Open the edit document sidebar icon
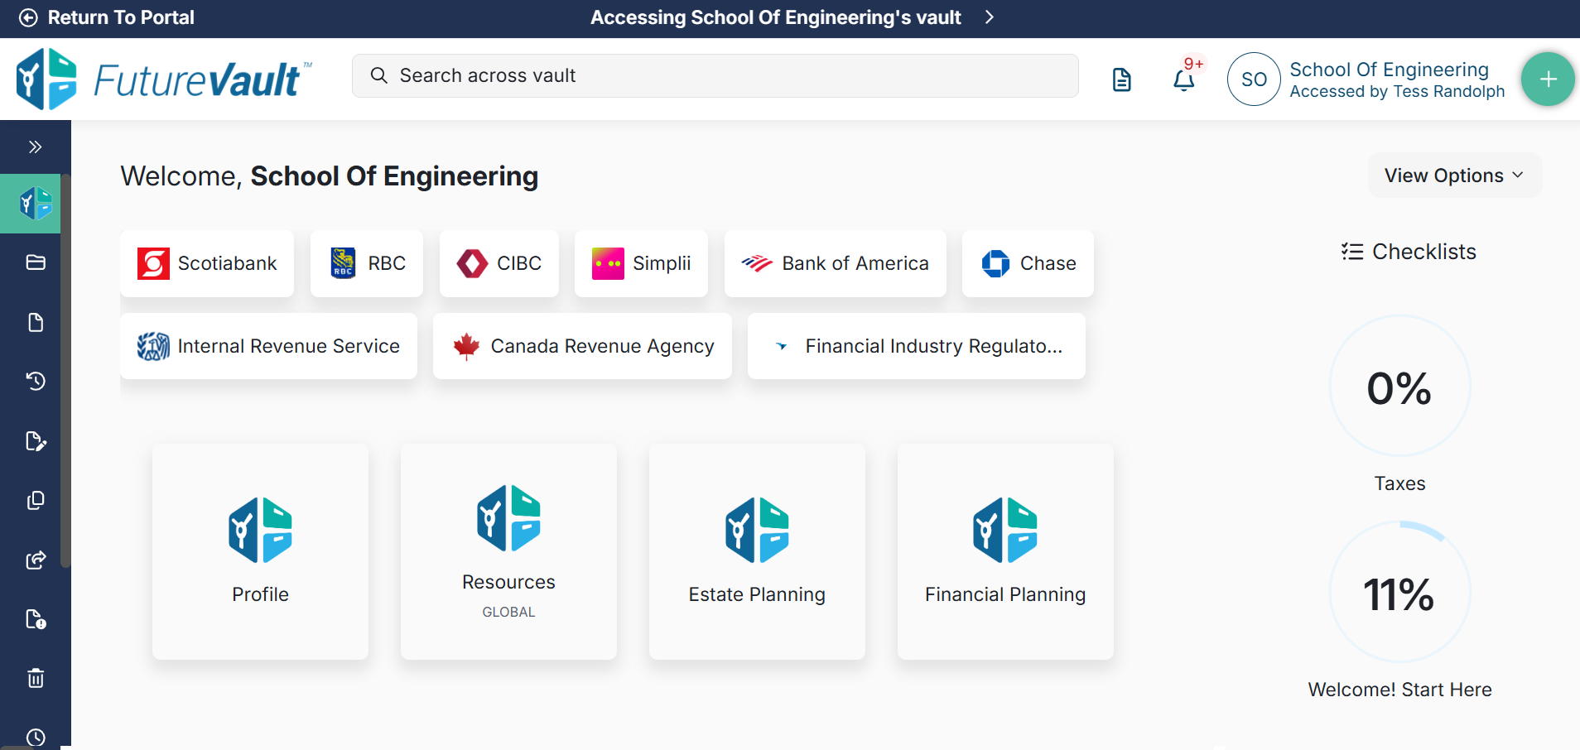1580x750 pixels. (x=36, y=441)
